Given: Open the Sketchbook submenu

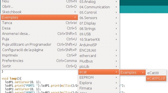Looking at the screenshot, I should coord(39,12).
